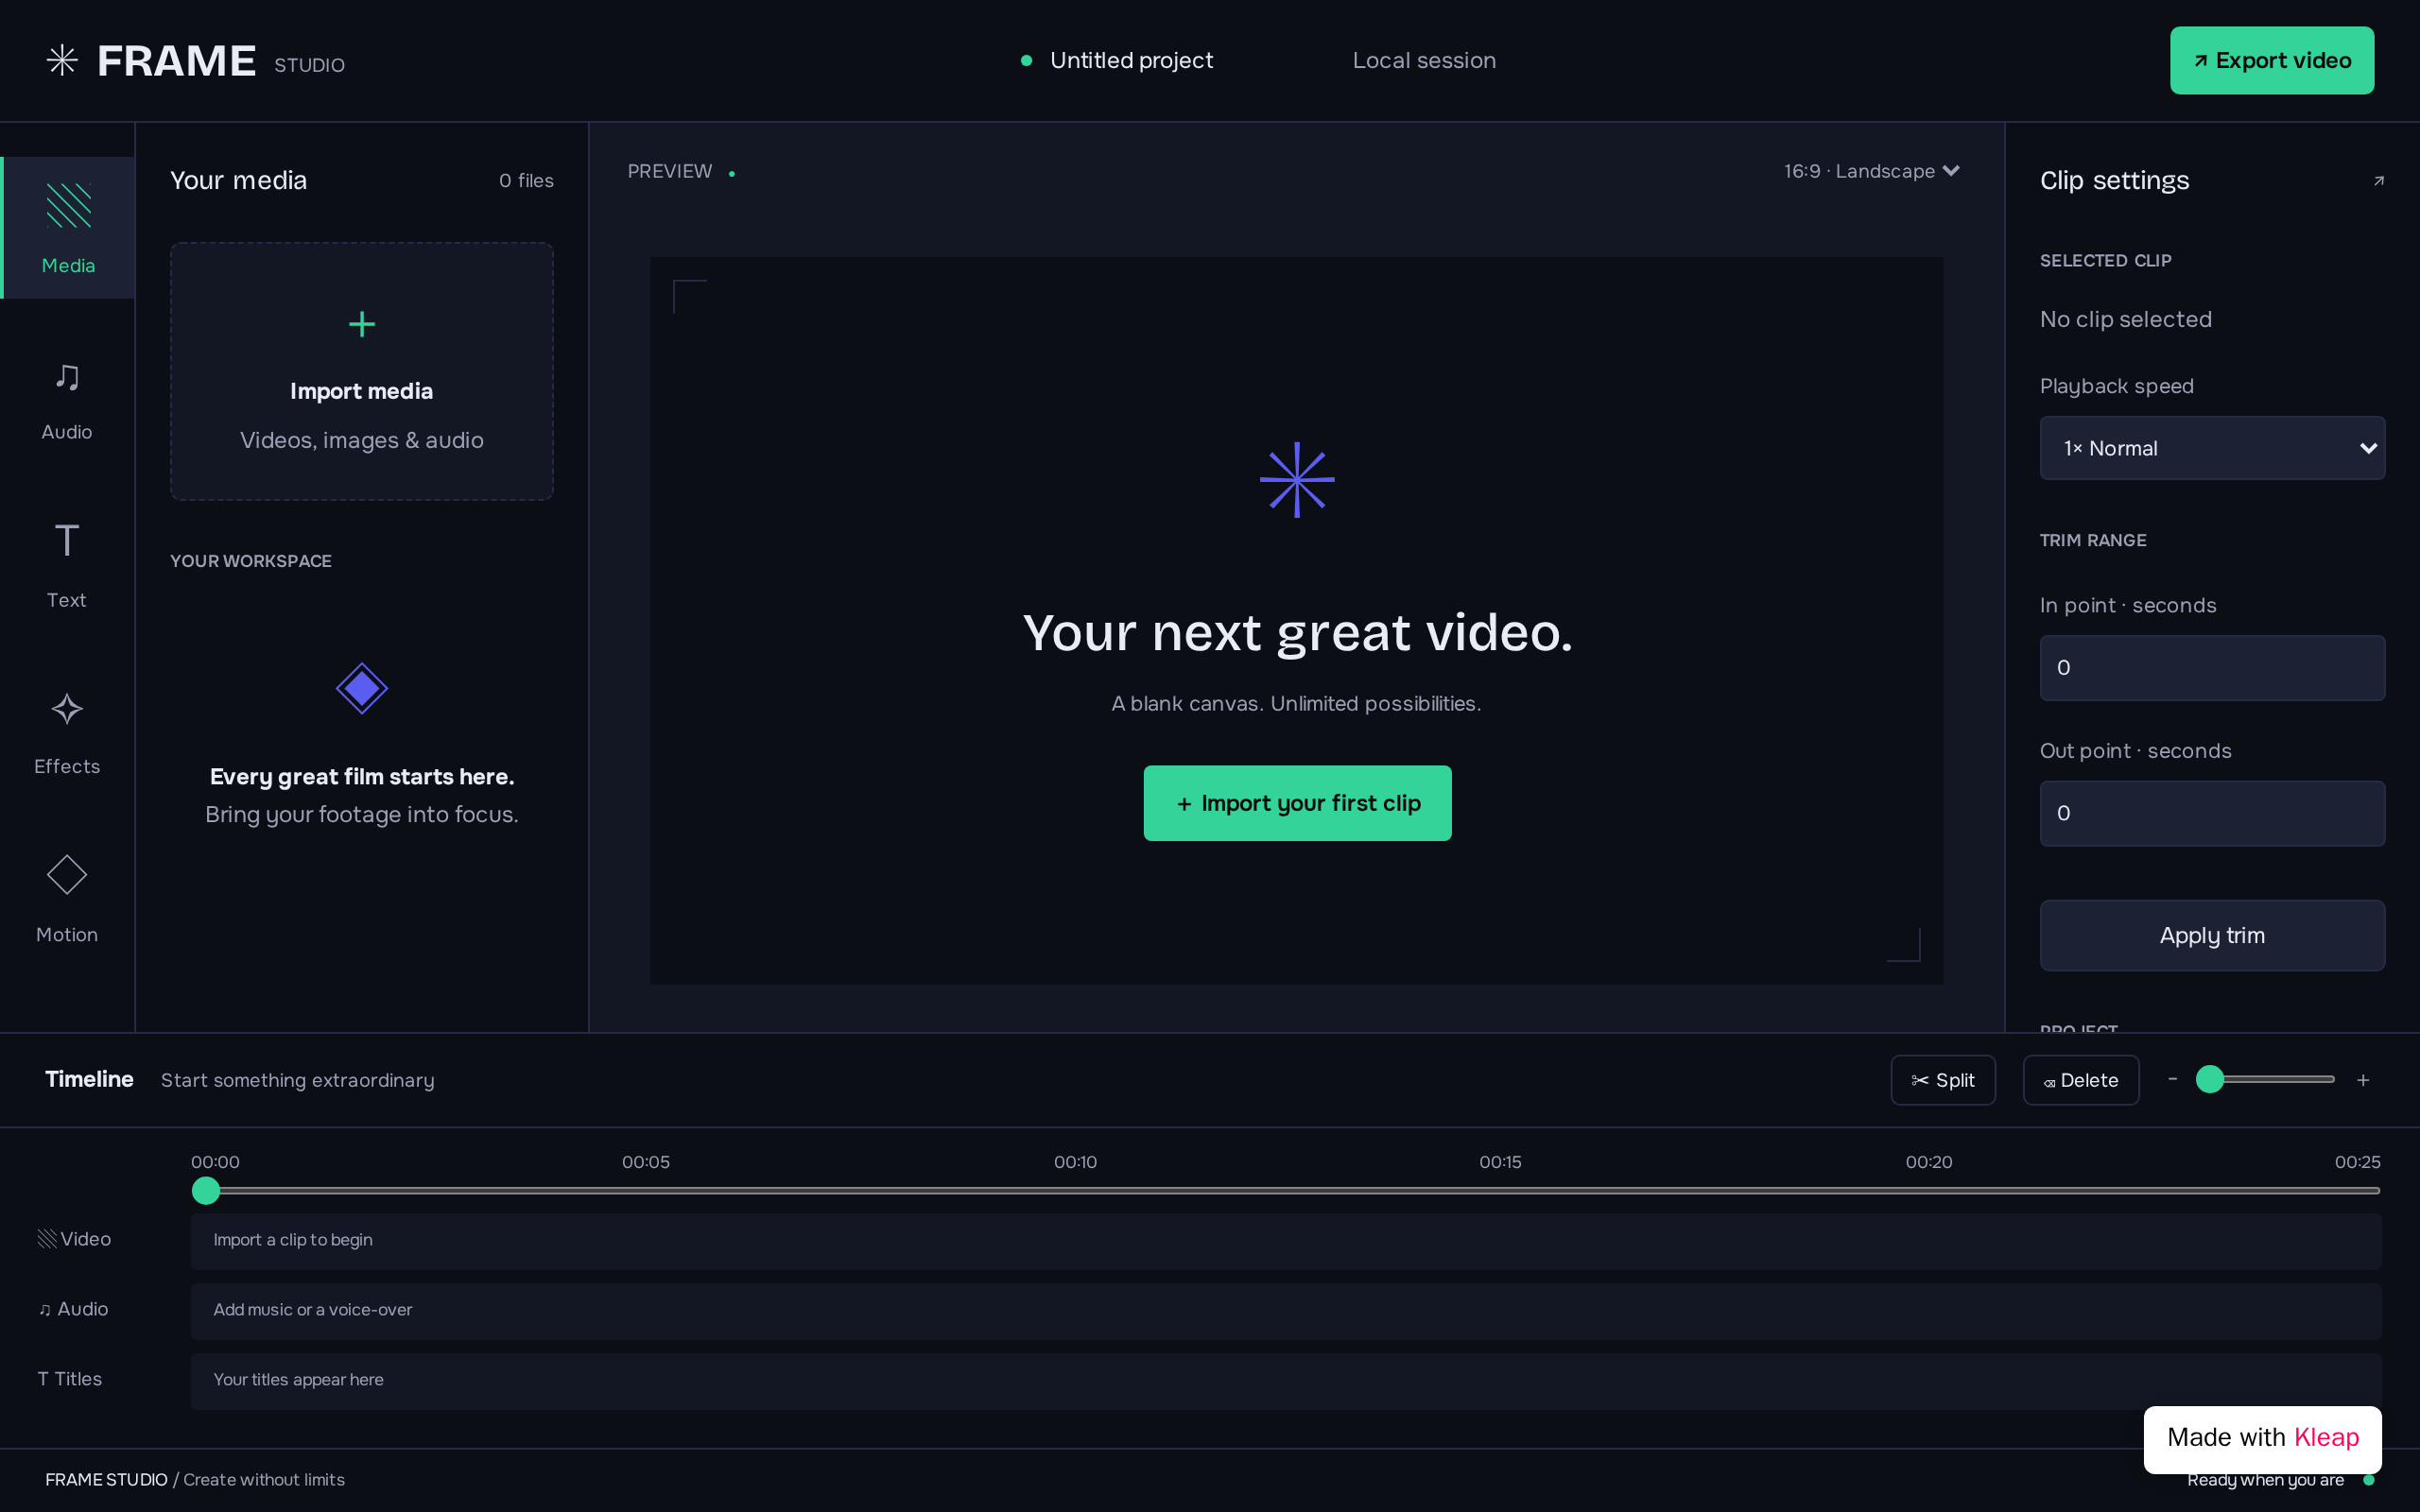
Task: Click the Apply trim button
Action: click(x=2212, y=935)
